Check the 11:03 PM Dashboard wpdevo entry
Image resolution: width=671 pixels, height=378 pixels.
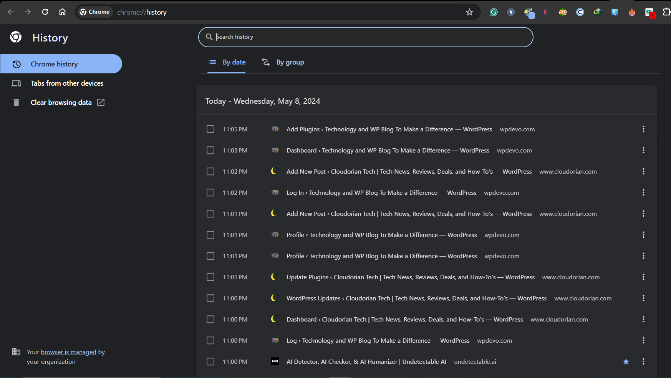point(210,150)
